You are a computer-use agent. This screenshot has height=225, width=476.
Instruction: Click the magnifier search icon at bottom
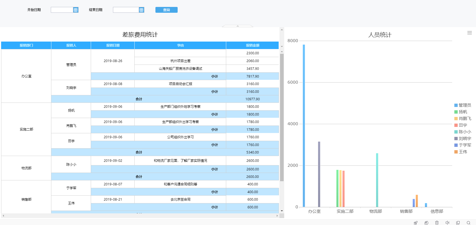[469, 223]
